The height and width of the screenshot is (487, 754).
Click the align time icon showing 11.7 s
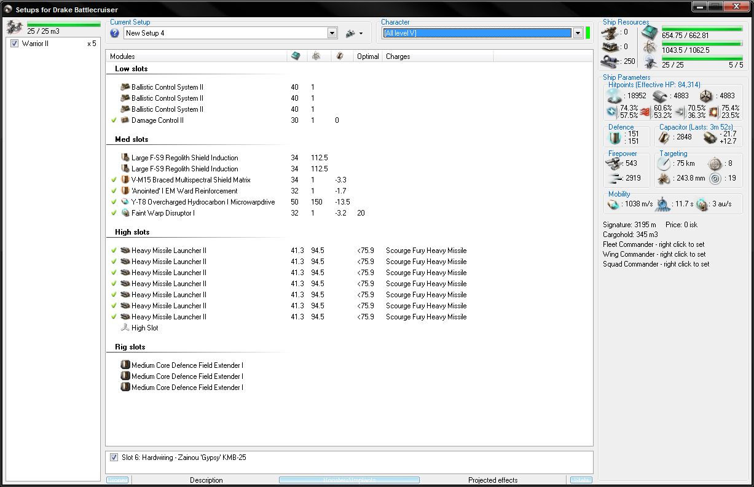(664, 204)
